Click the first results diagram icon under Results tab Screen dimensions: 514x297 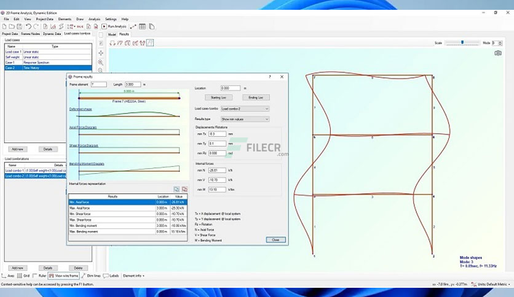tap(112, 43)
